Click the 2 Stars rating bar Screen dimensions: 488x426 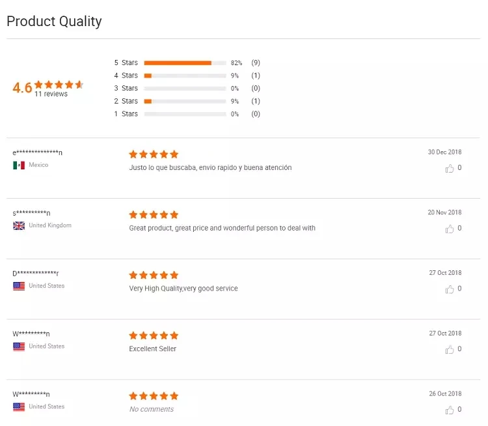click(185, 101)
